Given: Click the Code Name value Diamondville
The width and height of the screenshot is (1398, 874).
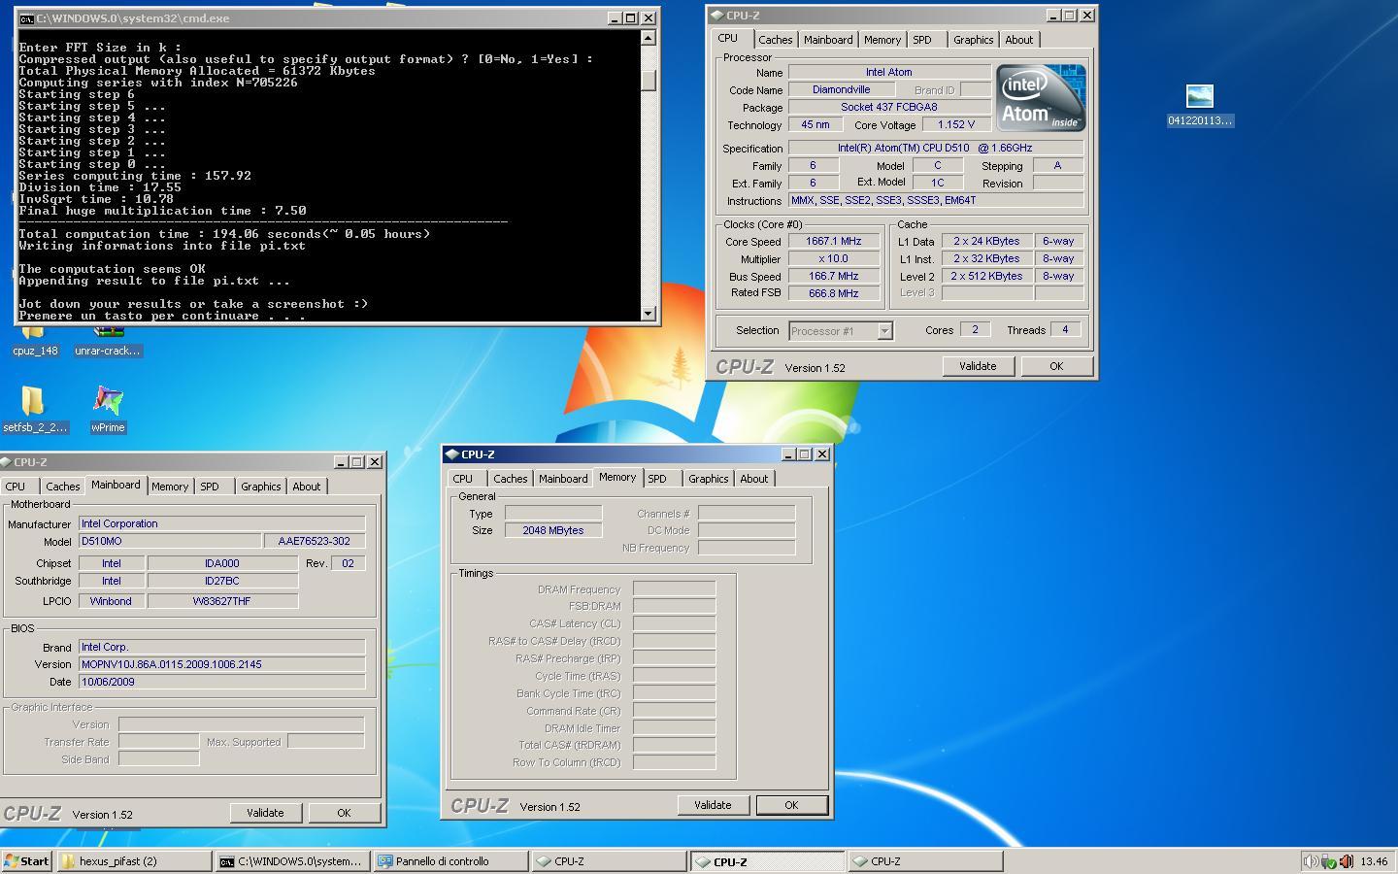Looking at the screenshot, I should coord(842,89).
